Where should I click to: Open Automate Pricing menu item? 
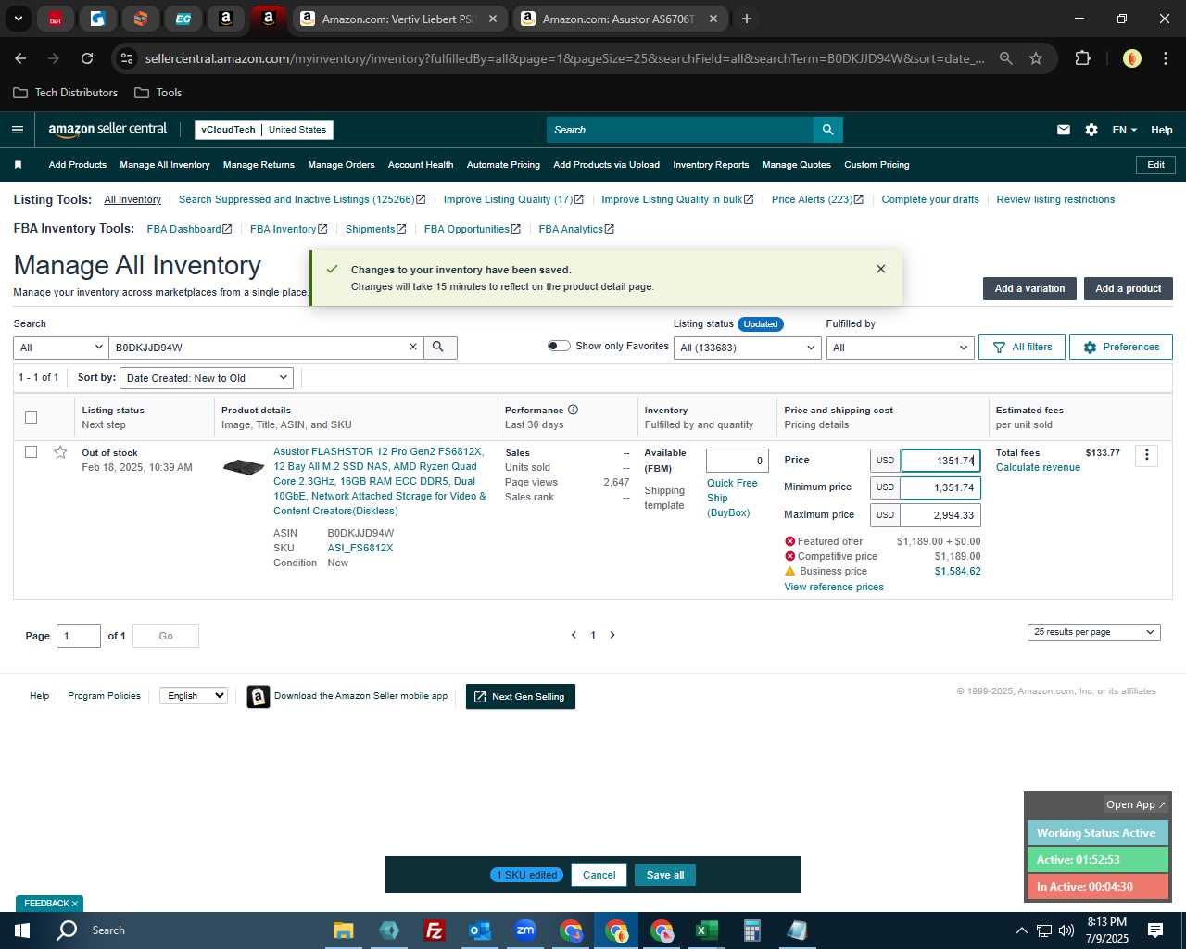tap(503, 165)
